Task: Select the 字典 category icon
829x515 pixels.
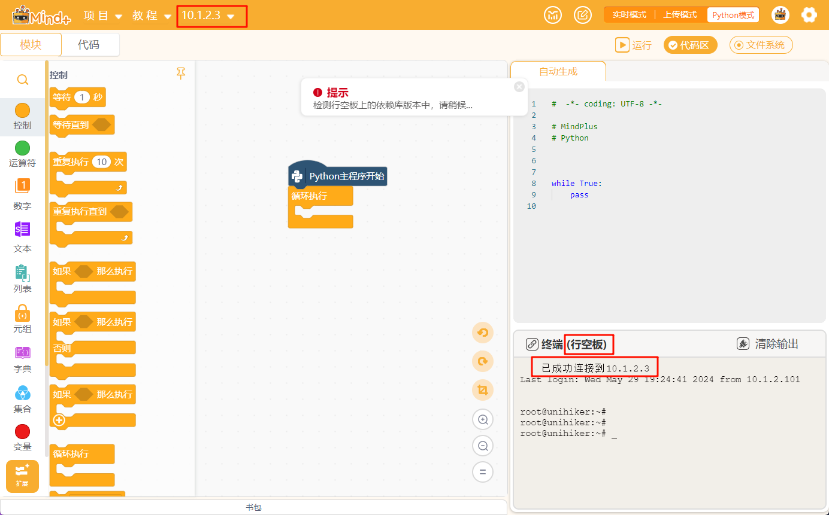Action: [x=22, y=353]
